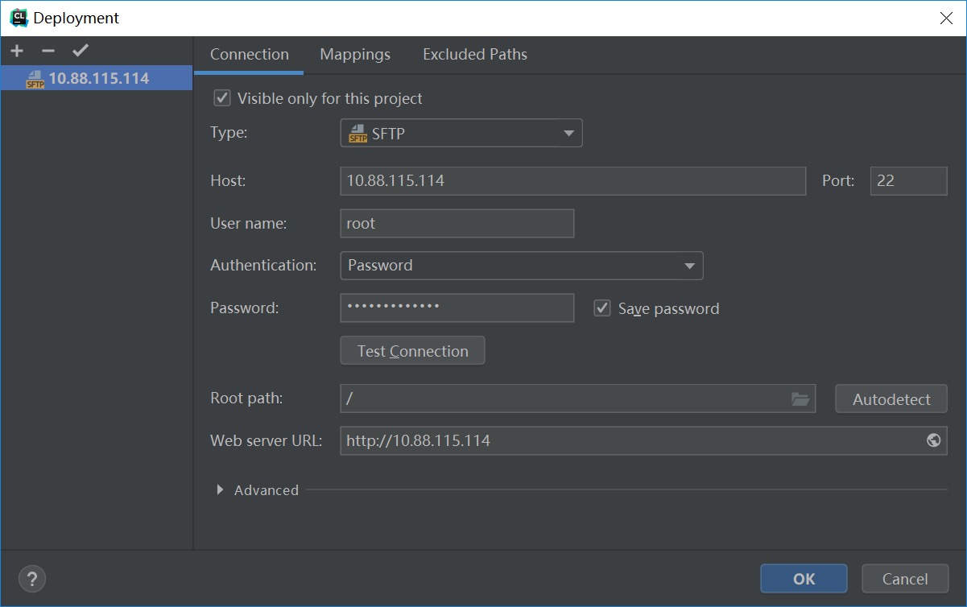Focus the Port field showing 22
The height and width of the screenshot is (607, 967).
[x=909, y=181]
